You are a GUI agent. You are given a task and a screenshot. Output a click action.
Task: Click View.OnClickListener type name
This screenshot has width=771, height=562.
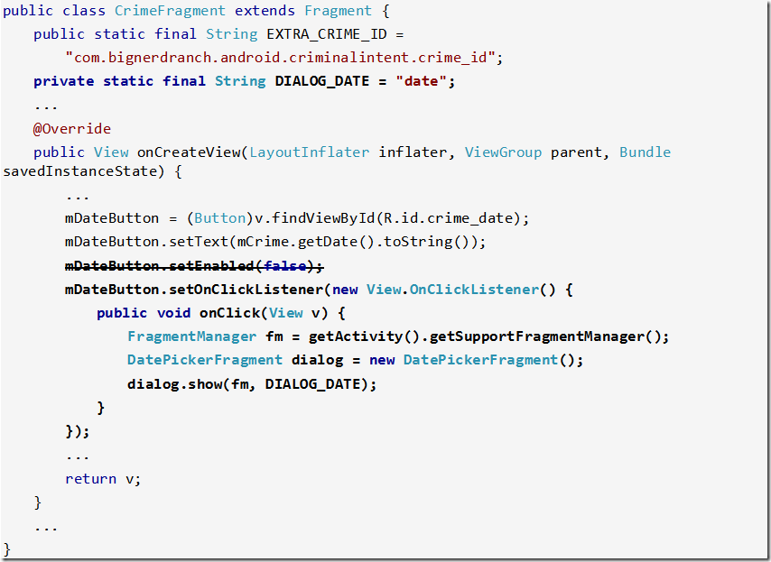point(453,290)
